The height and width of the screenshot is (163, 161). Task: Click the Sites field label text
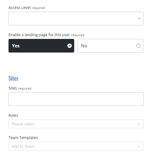click(x=13, y=88)
